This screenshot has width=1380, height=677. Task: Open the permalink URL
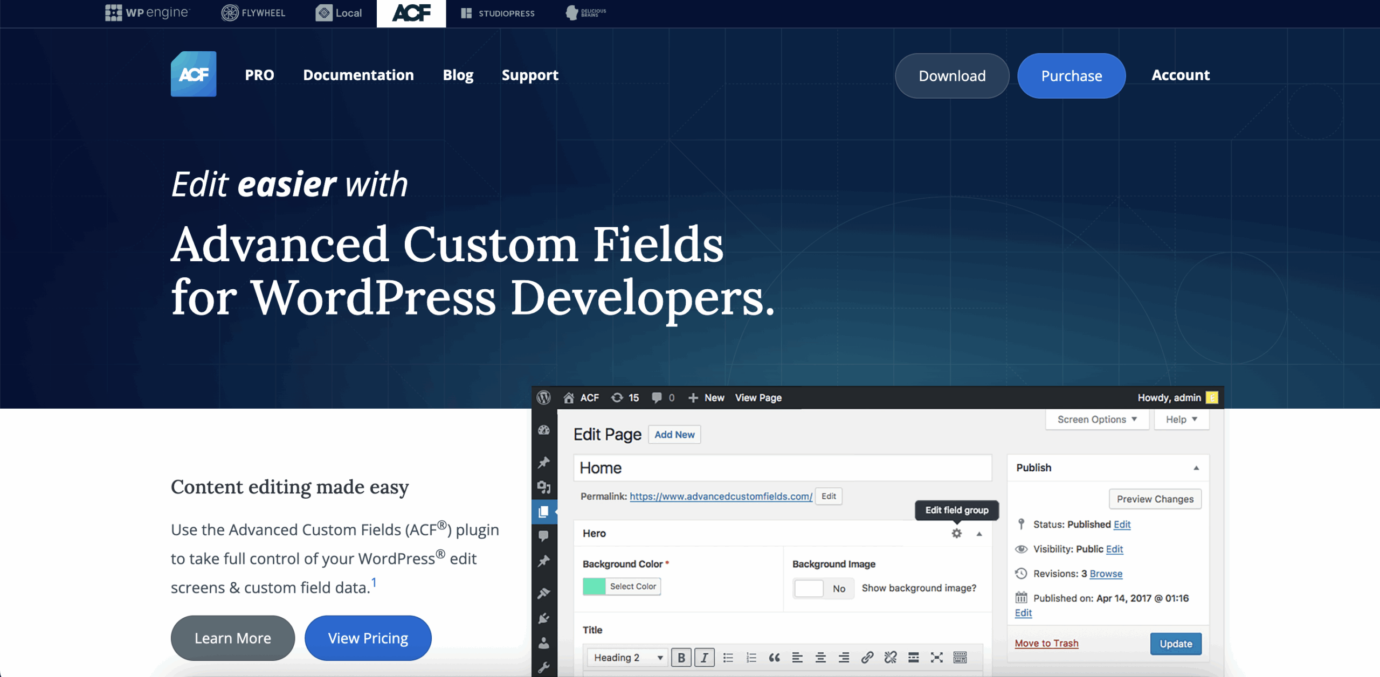click(x=721, y=496)
